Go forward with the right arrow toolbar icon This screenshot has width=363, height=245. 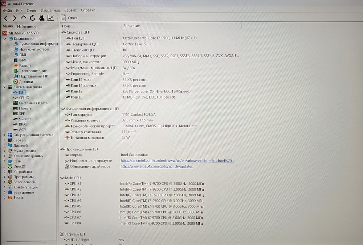[15, 18]
